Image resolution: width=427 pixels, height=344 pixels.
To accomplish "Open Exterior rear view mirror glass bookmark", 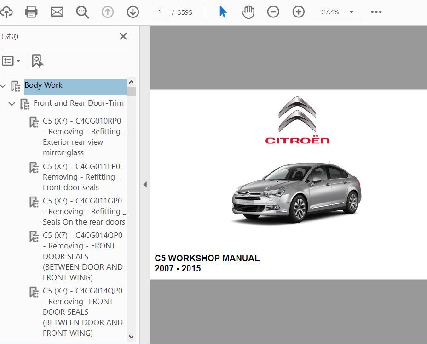I will 84,137.
